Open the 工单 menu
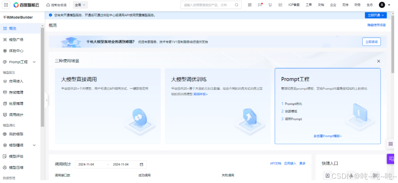Viewport: 398px width, 183px height. click(x=309, y=5)
